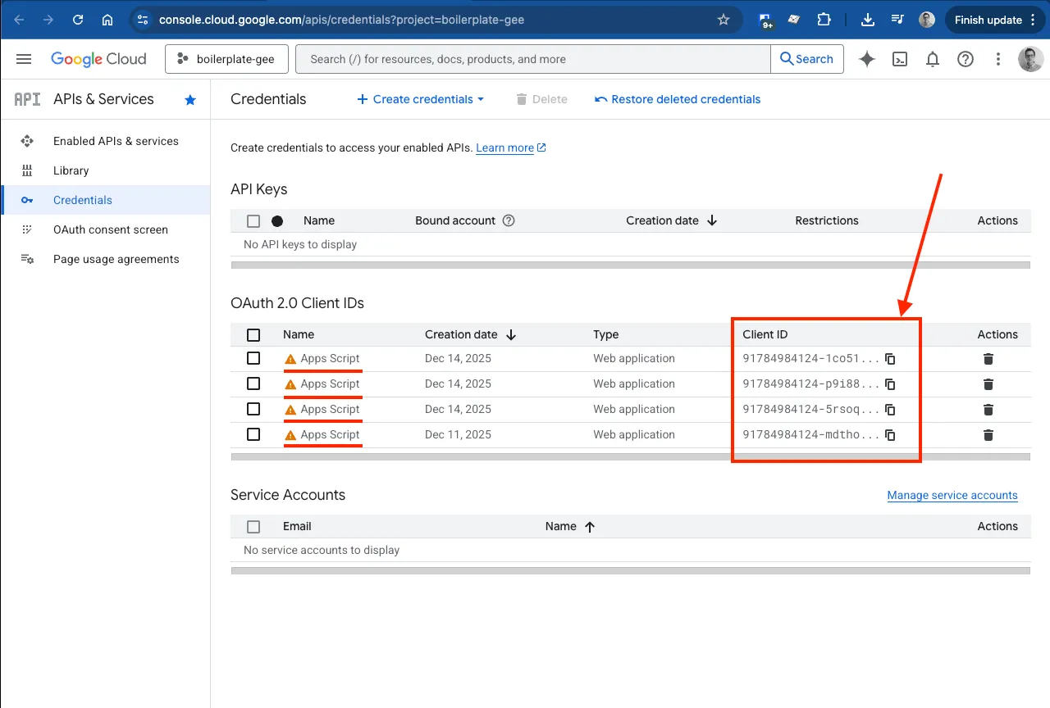Go to OAuth consent screen page

point(109,229)
